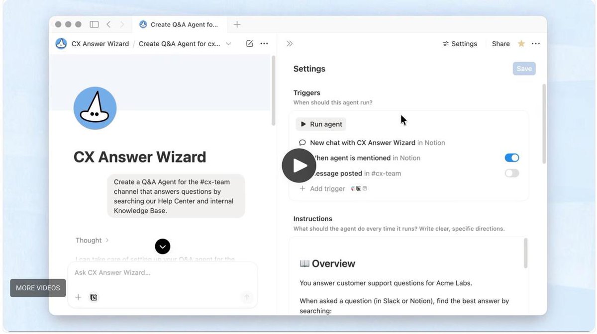Expand the Thought section chevron
597x334 pixels.
[x=107, y=241]
